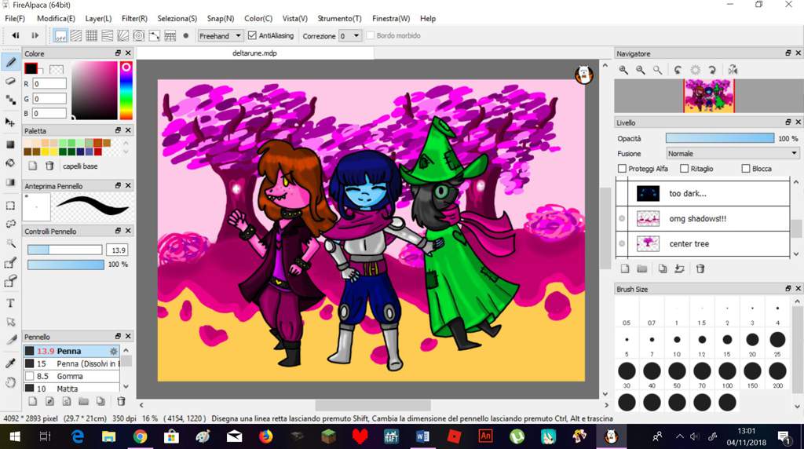Zoom in using Navigator magnifier plus
Image resolution: width=804 pixels, height=449 pixels.
623,70
